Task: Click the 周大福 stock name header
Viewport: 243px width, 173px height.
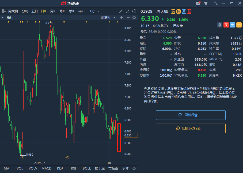Action: (162, 11)
